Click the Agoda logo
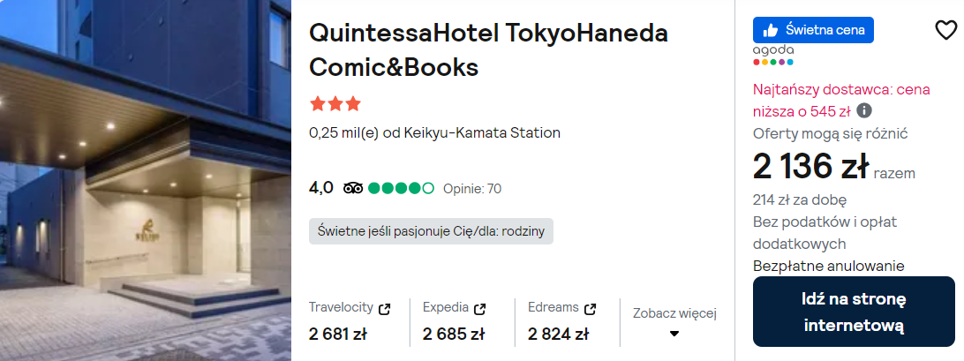 [x=773, y=55]
